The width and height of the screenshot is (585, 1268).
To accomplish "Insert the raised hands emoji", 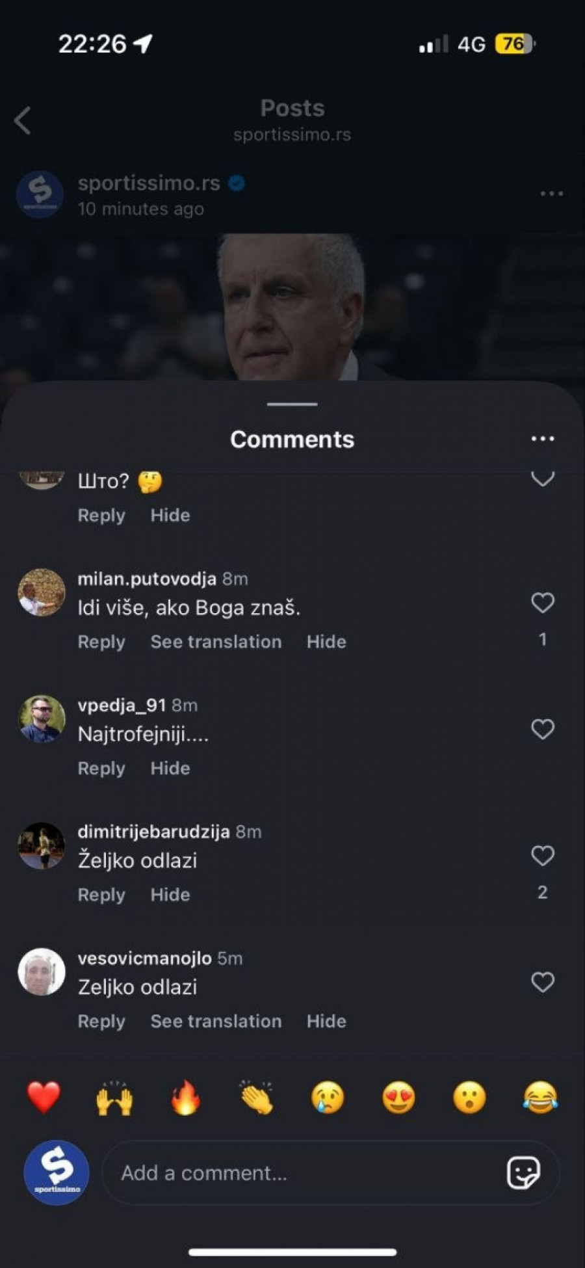I will pos(114,1098).
